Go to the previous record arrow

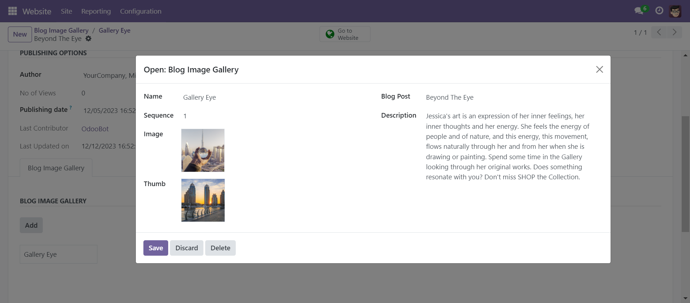point(659,32)
